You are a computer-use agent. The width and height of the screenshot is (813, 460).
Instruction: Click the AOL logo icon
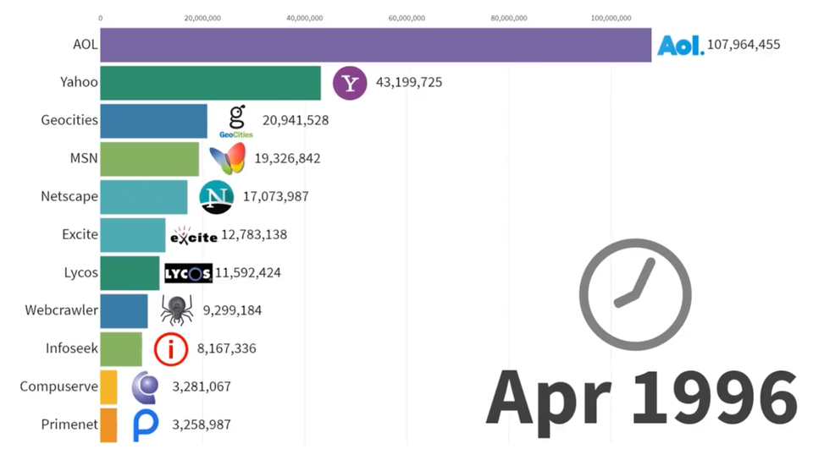click(680, 45)
